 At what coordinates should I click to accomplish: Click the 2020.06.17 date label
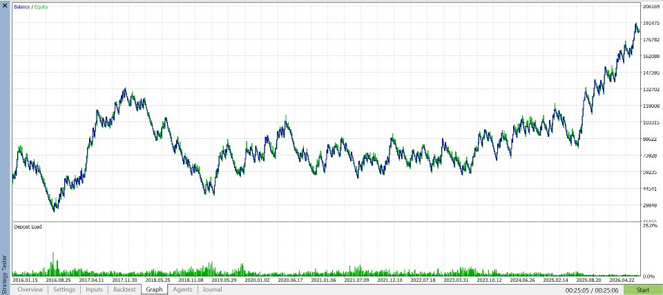point(291,280)
